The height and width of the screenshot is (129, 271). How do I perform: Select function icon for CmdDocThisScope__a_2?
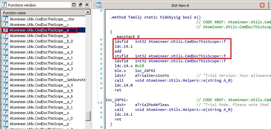point(6,63)
